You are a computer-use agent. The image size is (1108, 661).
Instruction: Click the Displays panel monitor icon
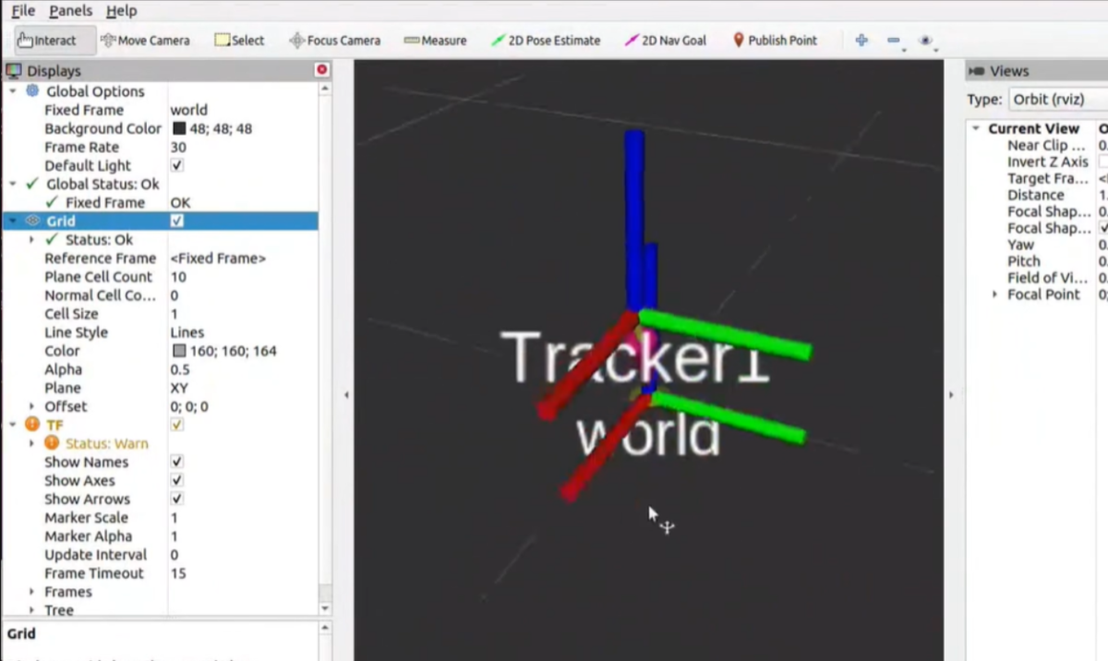(x=14, y=71)
